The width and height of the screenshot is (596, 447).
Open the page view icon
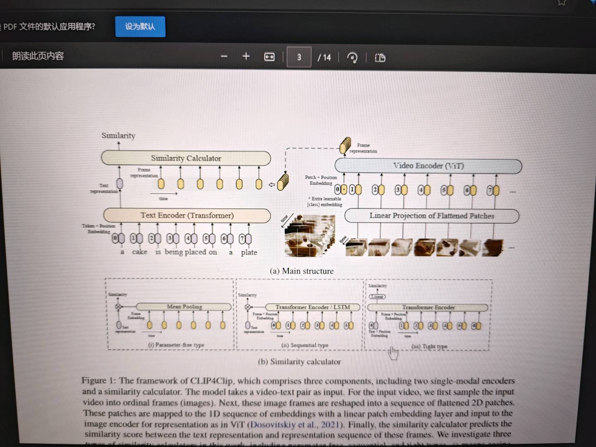[380, 58]
